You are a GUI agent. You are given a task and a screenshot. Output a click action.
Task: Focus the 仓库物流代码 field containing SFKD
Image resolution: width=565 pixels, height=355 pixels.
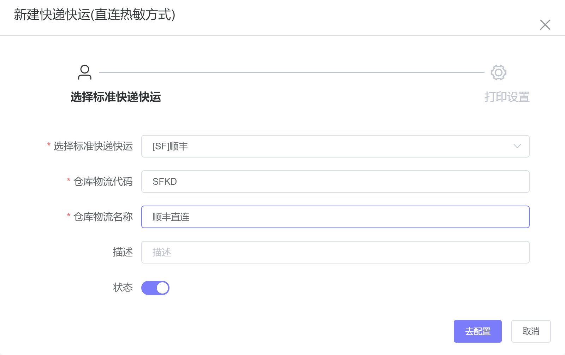335,182
